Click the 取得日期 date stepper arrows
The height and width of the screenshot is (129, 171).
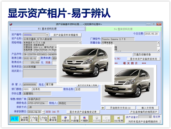(x=39, y=58)
